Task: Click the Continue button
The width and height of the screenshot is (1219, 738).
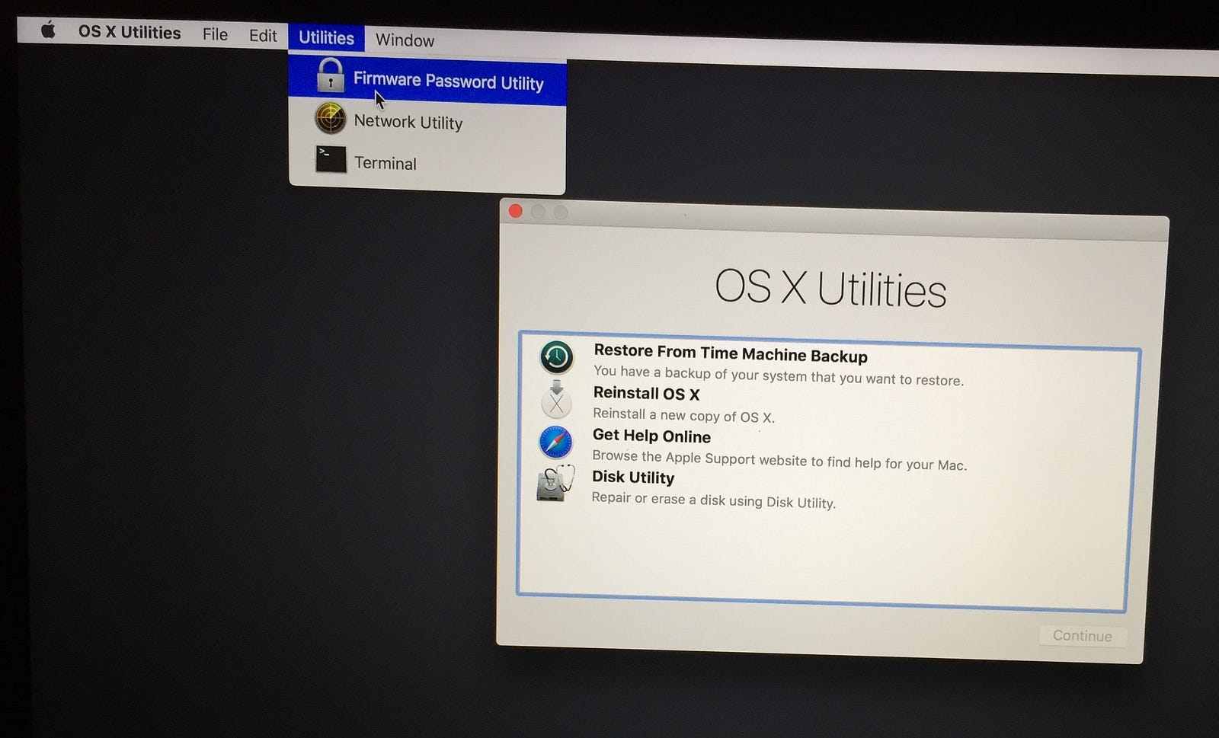Action: pyautogui.click(x=1082, y=636)
